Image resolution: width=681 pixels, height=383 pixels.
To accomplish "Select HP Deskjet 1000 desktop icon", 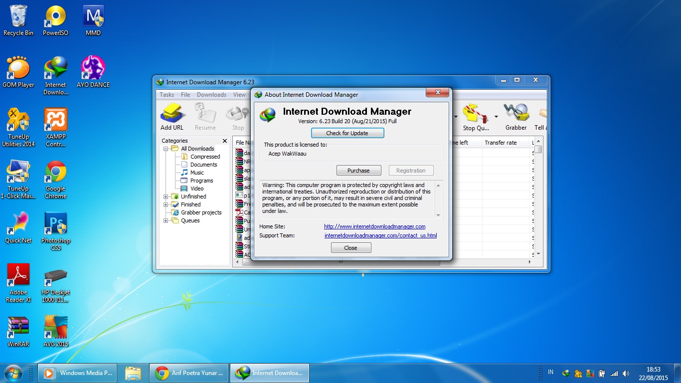I will pyautogui.click(x=55, y=283).
